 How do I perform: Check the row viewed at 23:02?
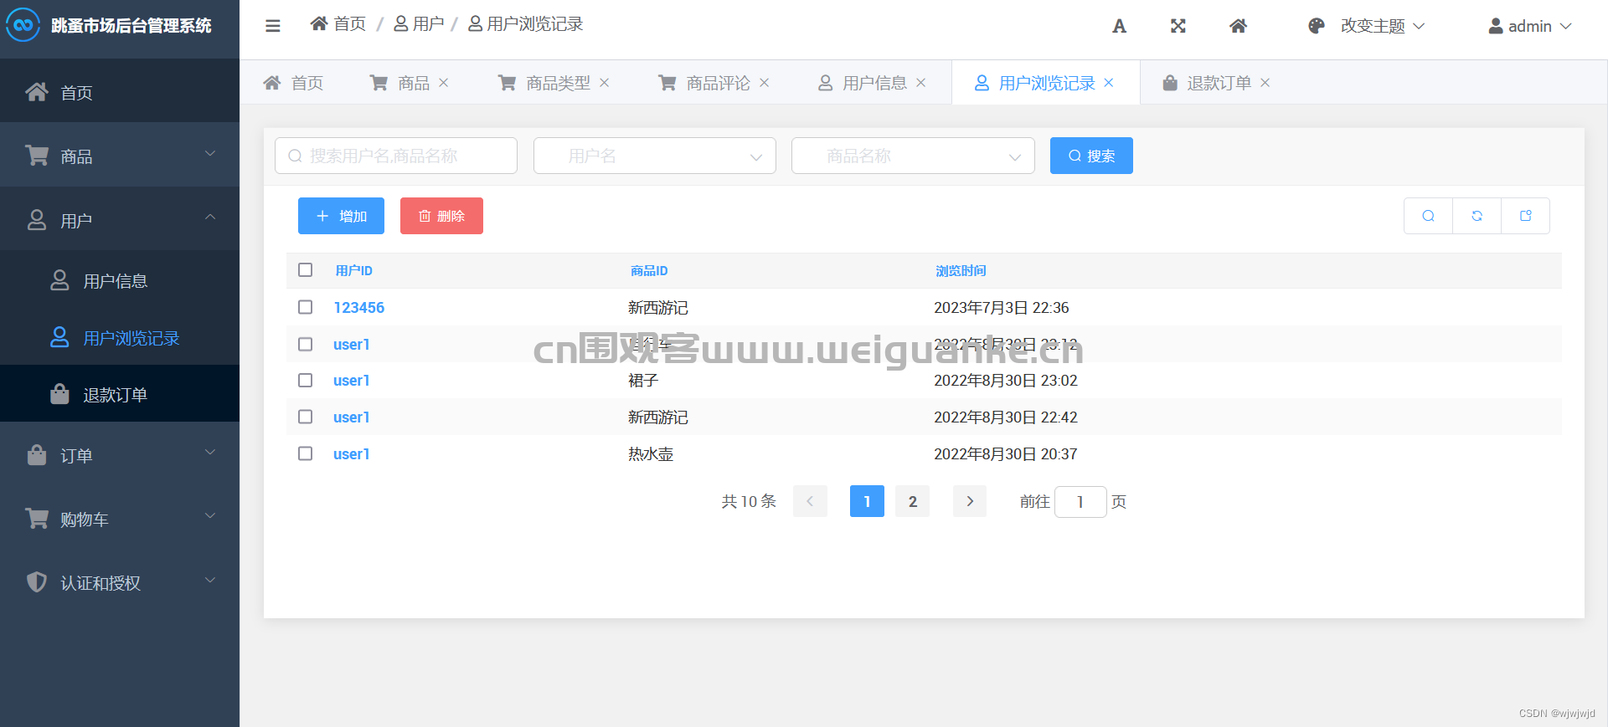(x=305, y=380)
